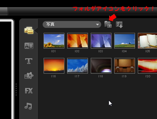Viewport: 157px width, 119px height.
Task: Select thumbnail I16 sunset
Action: point(54,66)
